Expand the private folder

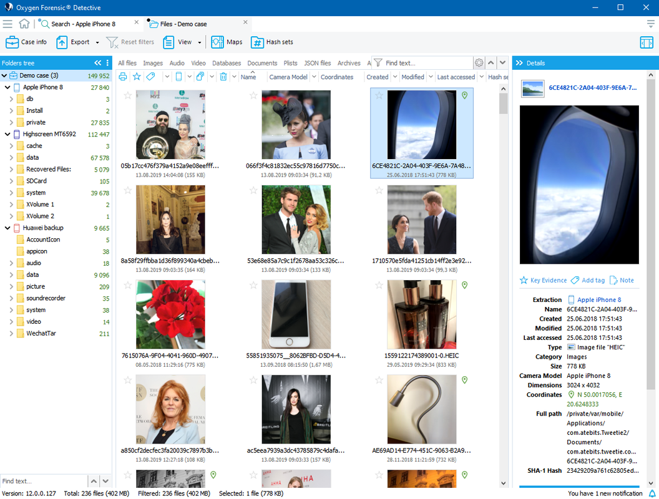(x=11, y=123)
